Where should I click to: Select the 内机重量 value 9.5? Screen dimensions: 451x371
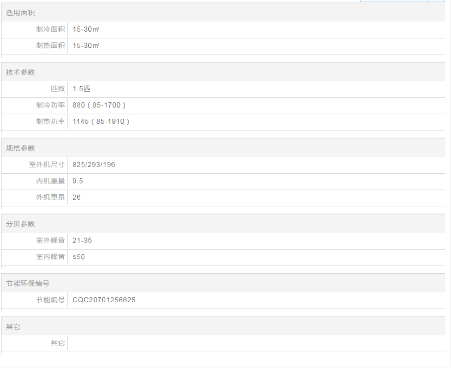pyautogui.click(x=78, y=181)
